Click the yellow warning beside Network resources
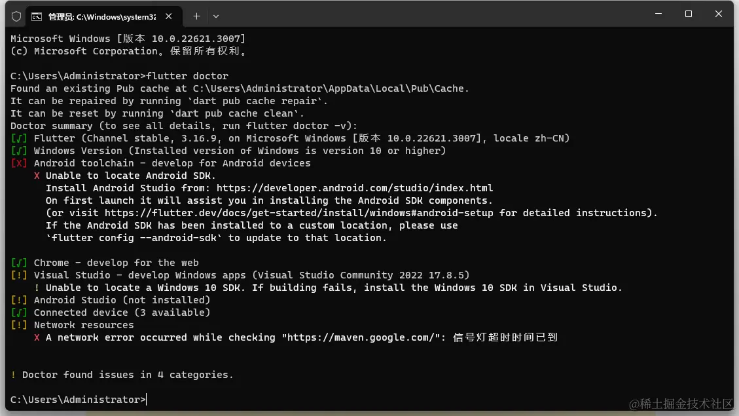 tap(19, 325)
